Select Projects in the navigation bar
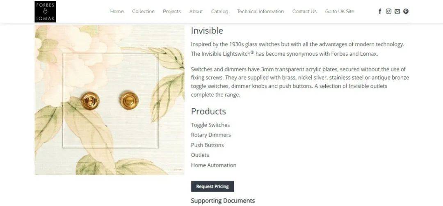443x206 pixels. click(x=172, y=11)
